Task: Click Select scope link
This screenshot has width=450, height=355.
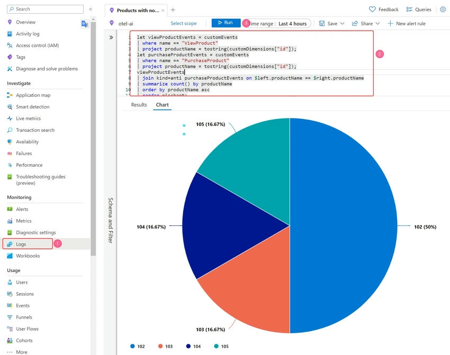Action: pos(184,23)
